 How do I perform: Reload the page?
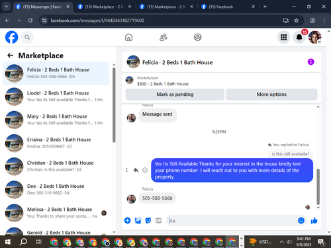click(30, 21)
